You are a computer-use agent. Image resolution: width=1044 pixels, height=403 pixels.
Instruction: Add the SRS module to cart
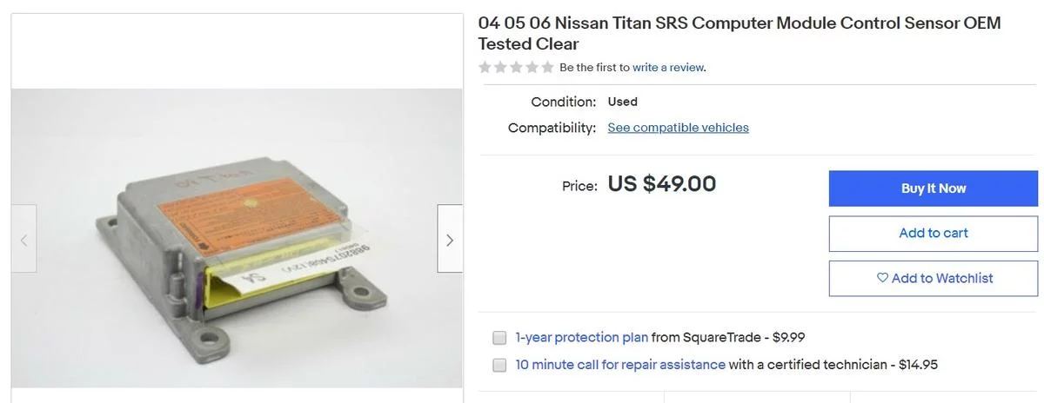[933, 234]
